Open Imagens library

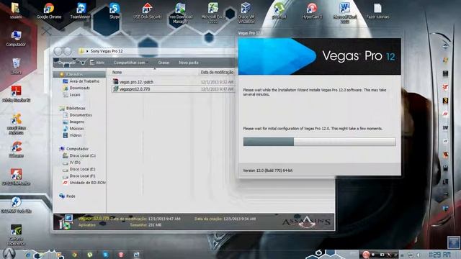77,122
